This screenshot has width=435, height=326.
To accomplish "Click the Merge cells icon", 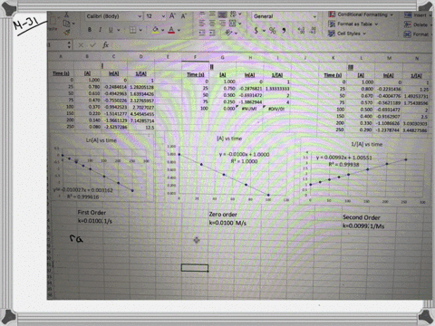I will tap(232, 23).
